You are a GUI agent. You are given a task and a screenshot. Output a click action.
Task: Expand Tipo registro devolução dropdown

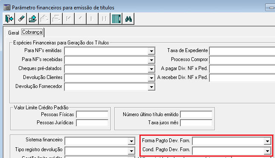(131, 151)
